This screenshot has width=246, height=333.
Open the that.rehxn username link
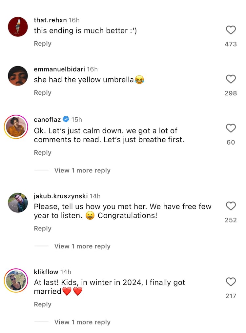click(x=50, y=20)
